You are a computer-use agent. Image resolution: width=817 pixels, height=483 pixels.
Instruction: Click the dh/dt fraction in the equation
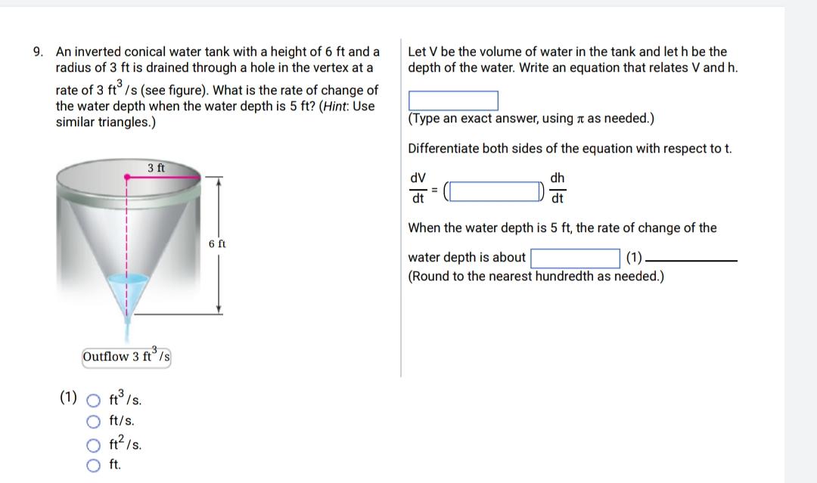(558, 188)
